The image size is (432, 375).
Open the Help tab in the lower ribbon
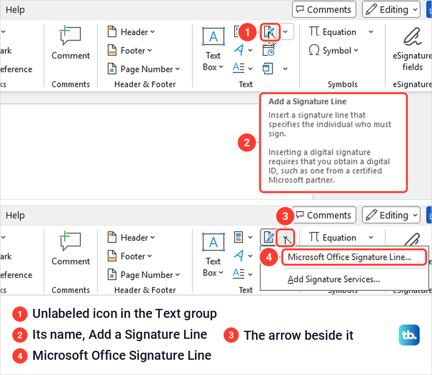[15, 215]
